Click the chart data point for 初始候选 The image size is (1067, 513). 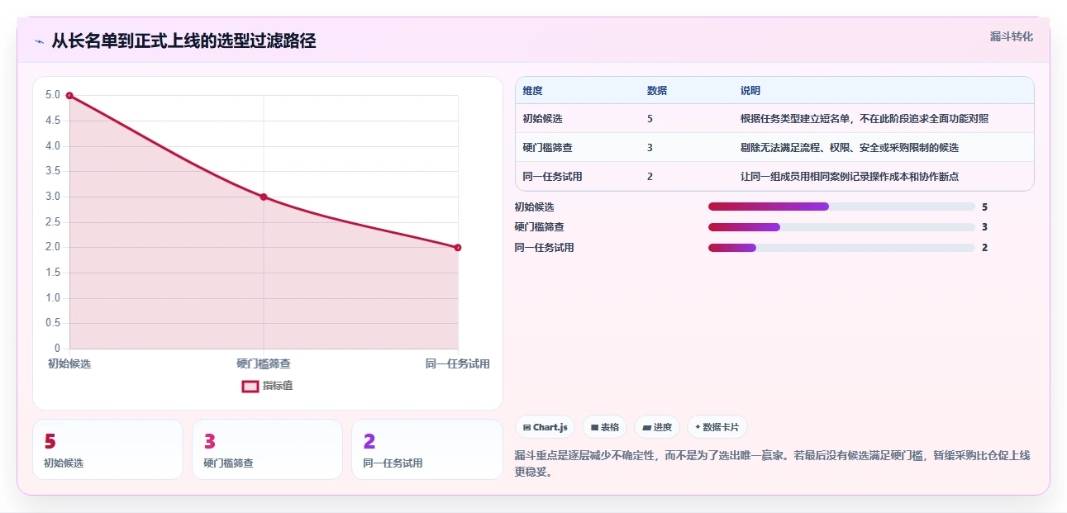point(69,96)
